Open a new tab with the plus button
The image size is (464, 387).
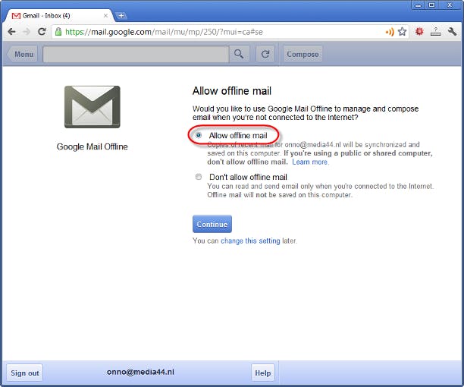121,16
